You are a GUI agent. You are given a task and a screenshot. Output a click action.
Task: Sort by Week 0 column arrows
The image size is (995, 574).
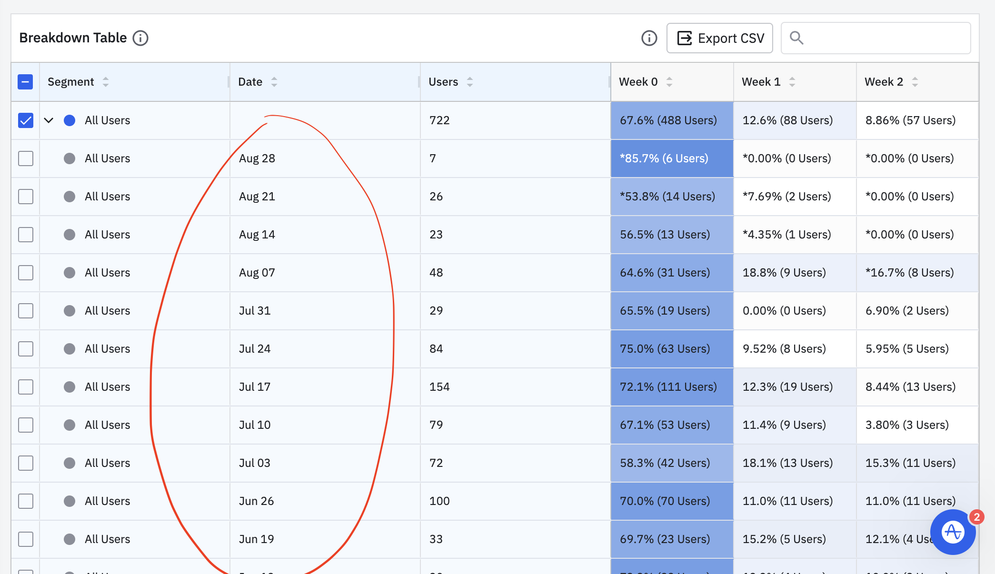pyautogui.click(x=669, y=82)
